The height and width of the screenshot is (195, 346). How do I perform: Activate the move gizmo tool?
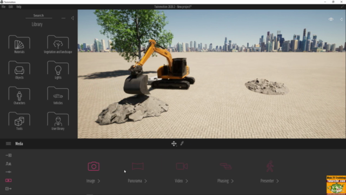(x=174, y=144)
